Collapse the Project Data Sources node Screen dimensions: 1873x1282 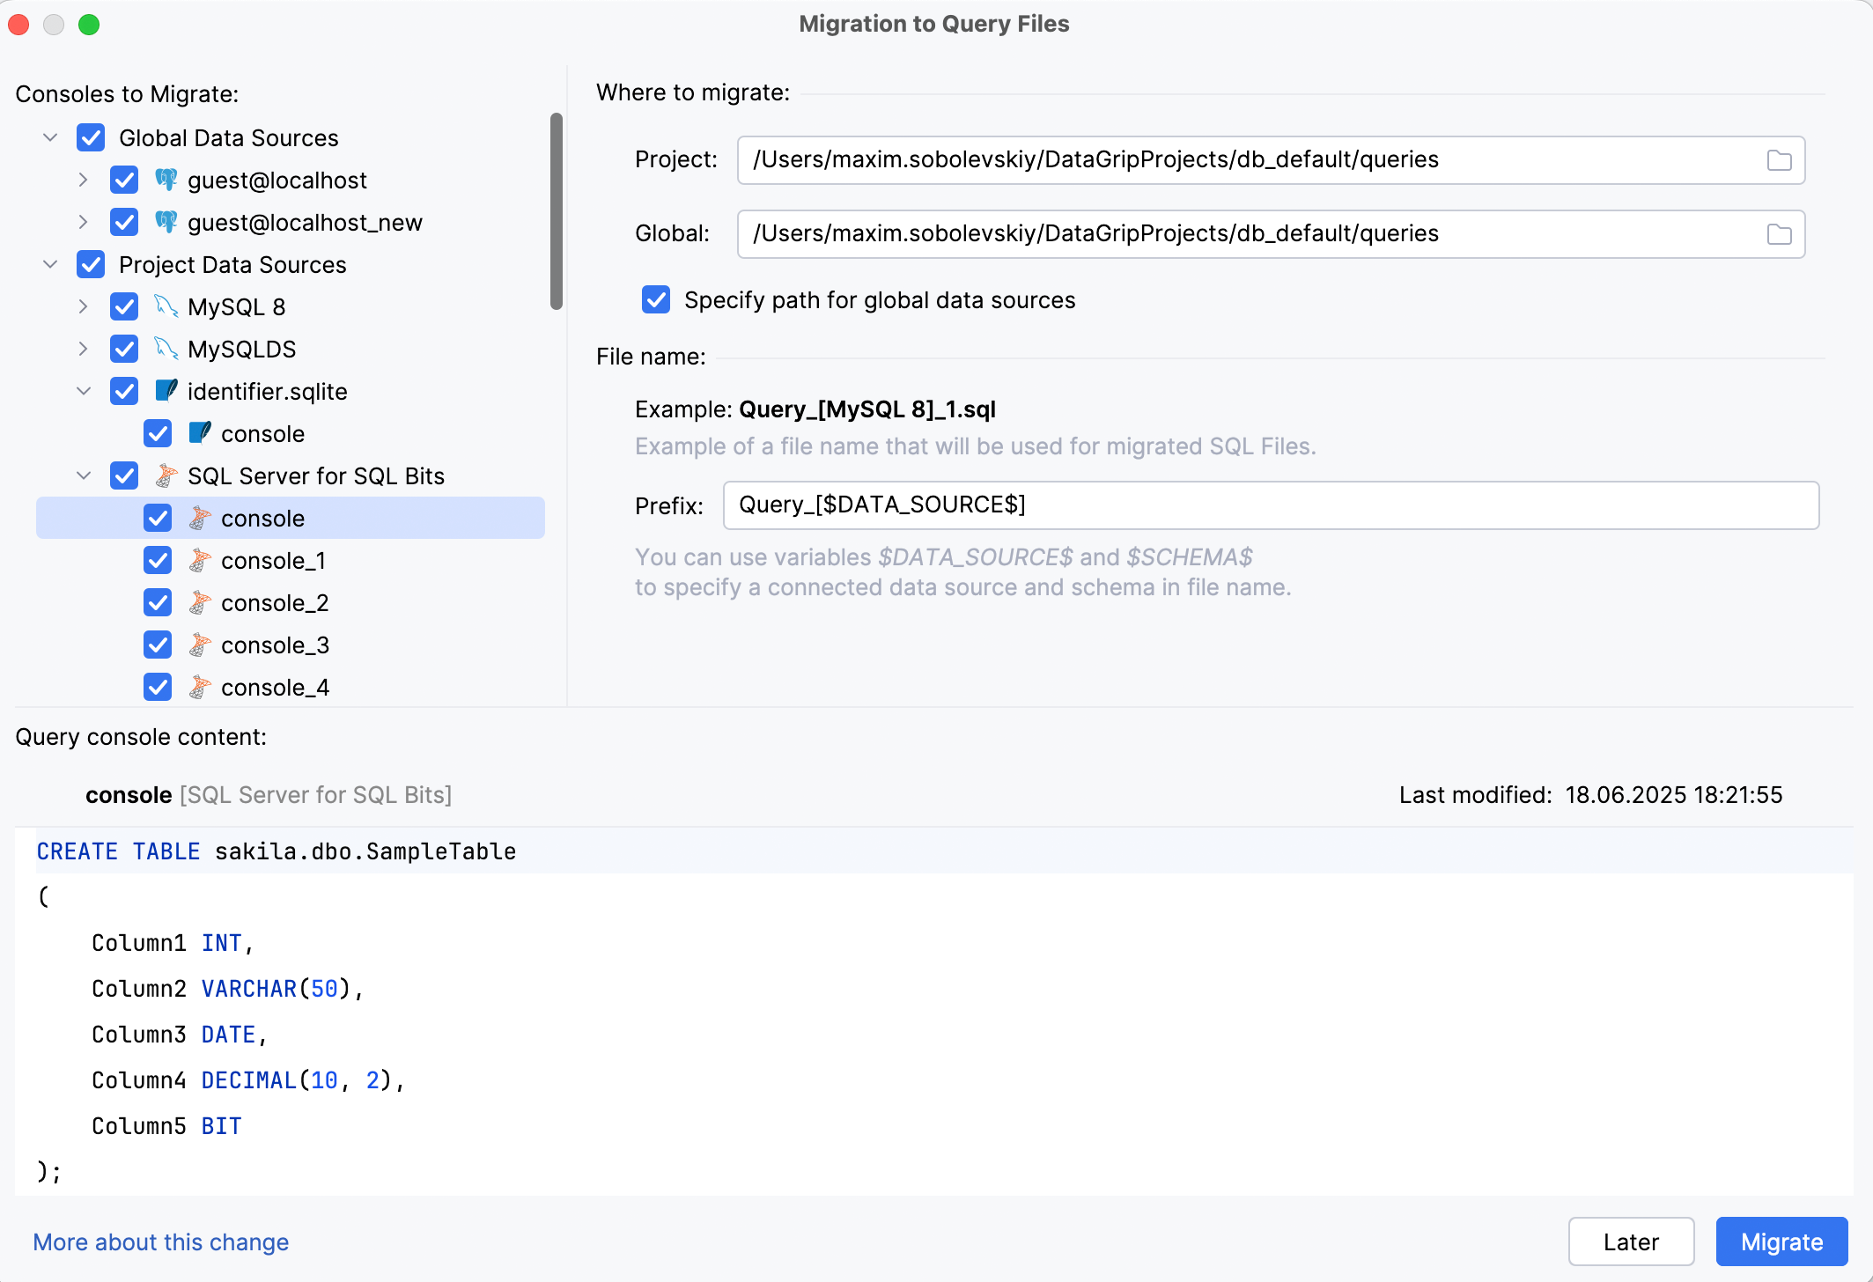50,265
